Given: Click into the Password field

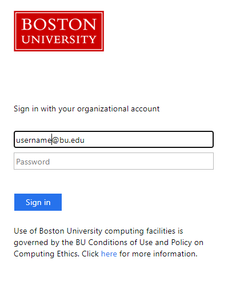Looking at the screenshot, I should (x=114, y=161).
